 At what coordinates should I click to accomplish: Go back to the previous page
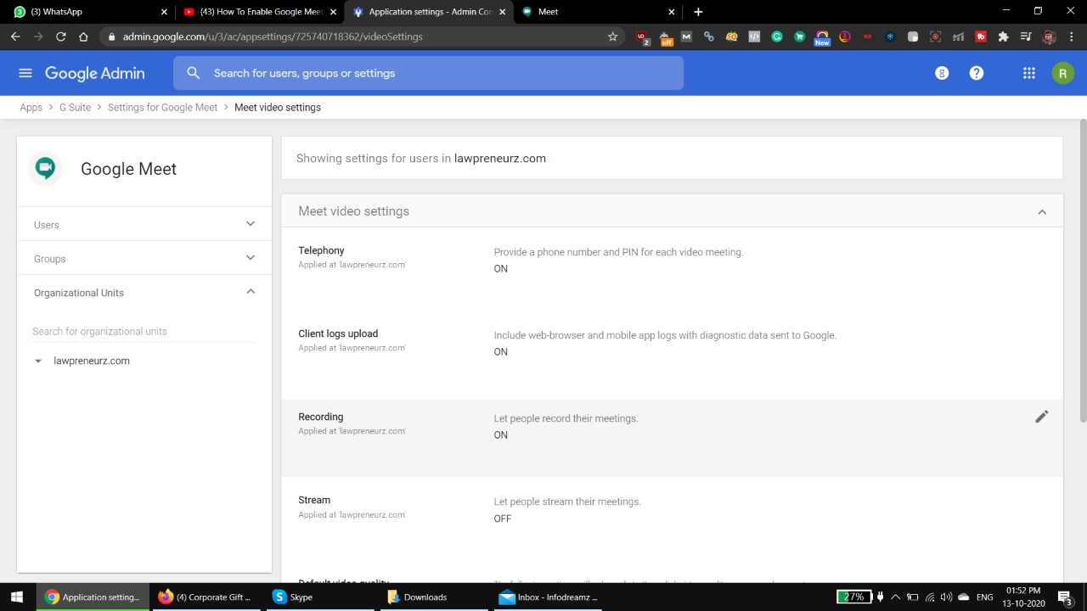coord(15,36)
